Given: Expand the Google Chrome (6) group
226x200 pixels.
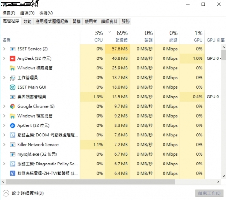Looking at the screenshot, I should click(x=4, y=106).
